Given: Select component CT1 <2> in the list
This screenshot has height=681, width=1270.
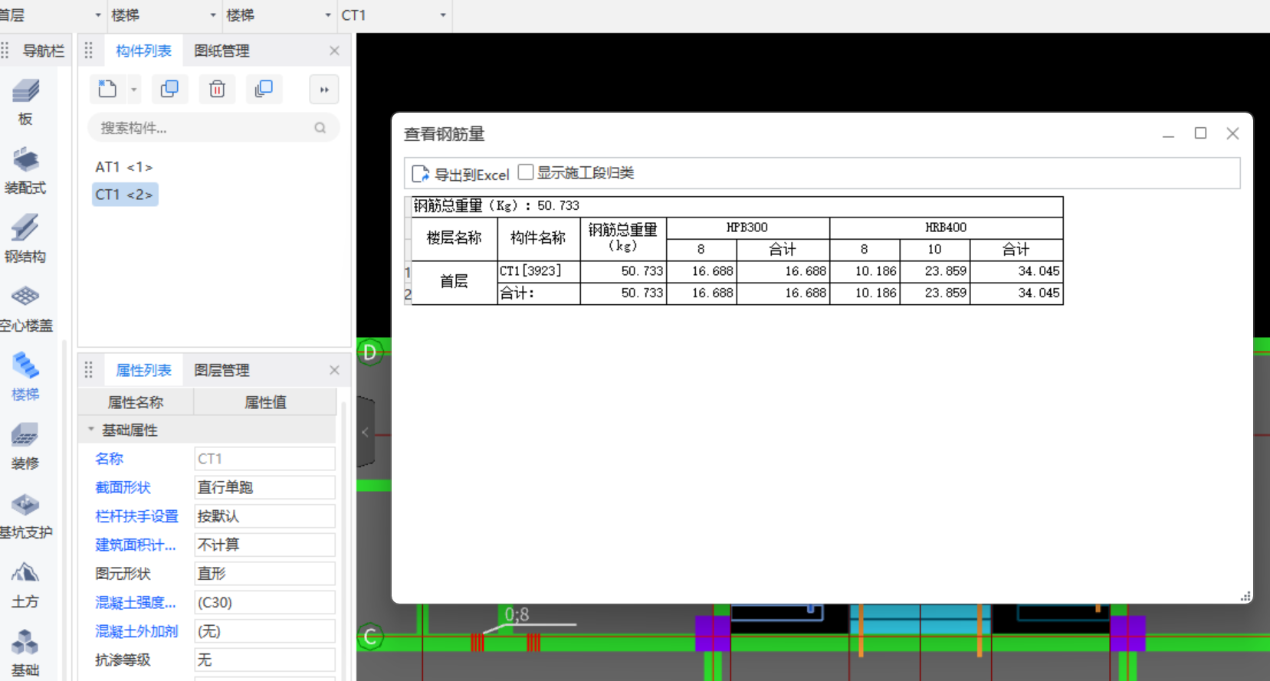Looking at the screenshot, I should coord(124,195).
